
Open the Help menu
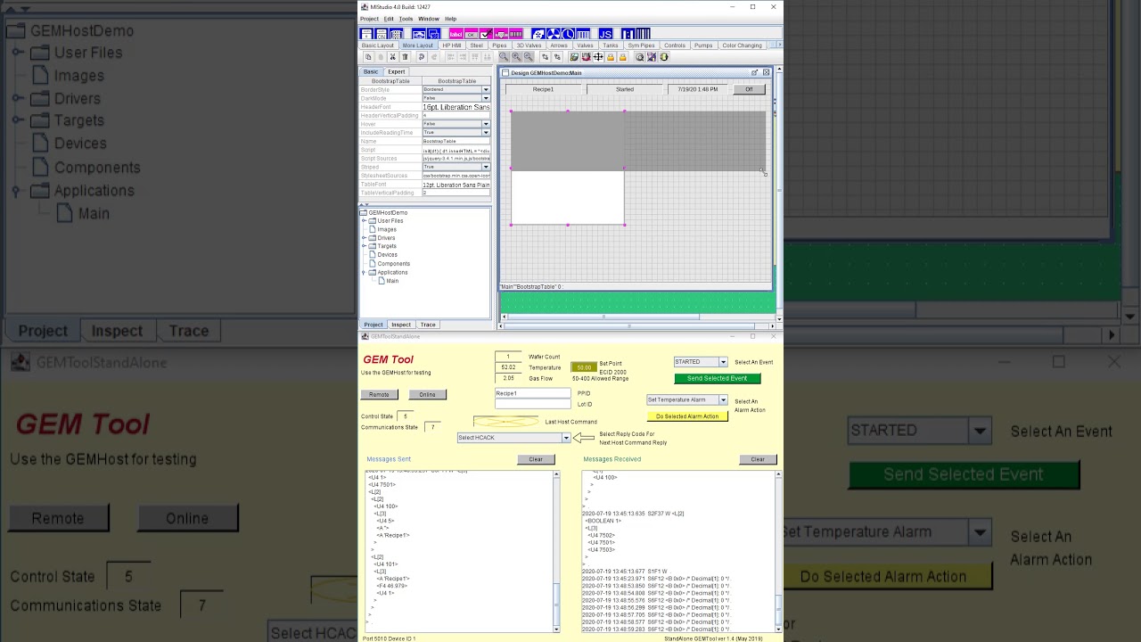(450, 19)
